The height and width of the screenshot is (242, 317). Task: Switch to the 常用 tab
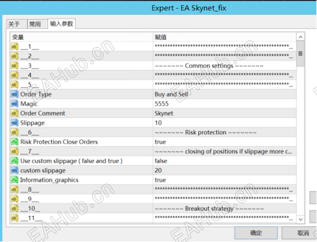click(x=37, y=24)
